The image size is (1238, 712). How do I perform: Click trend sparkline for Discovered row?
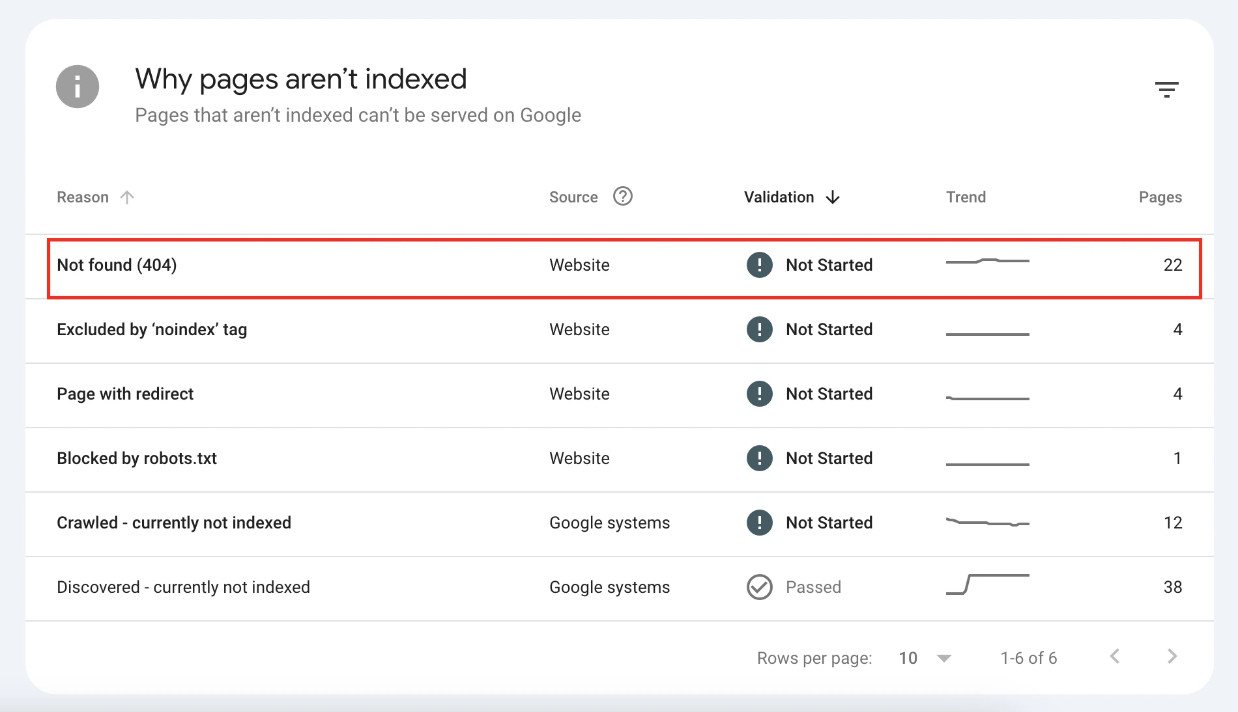[x=987, y=584]
